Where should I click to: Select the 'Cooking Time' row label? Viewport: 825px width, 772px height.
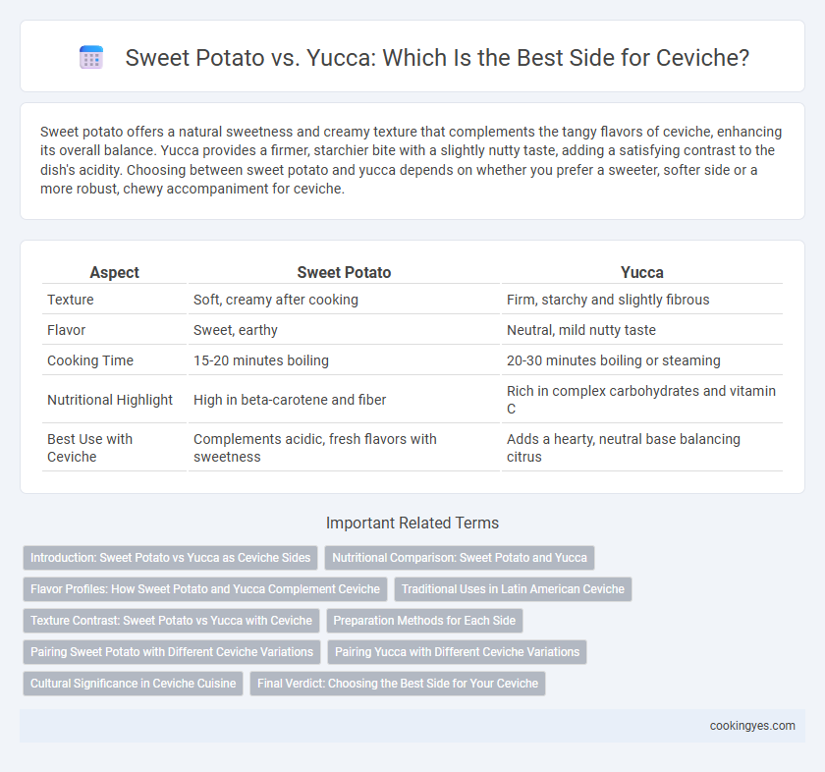[x=90, y=360]
